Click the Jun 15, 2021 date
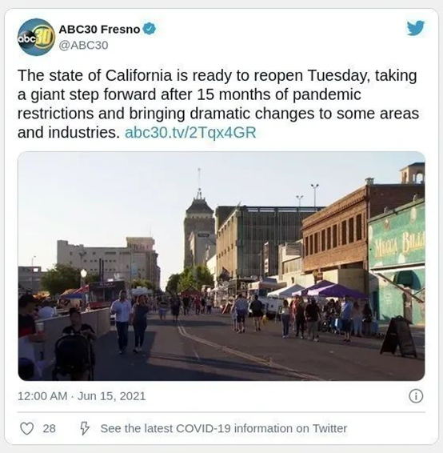443x453 pixels. [x=112, y=396]
